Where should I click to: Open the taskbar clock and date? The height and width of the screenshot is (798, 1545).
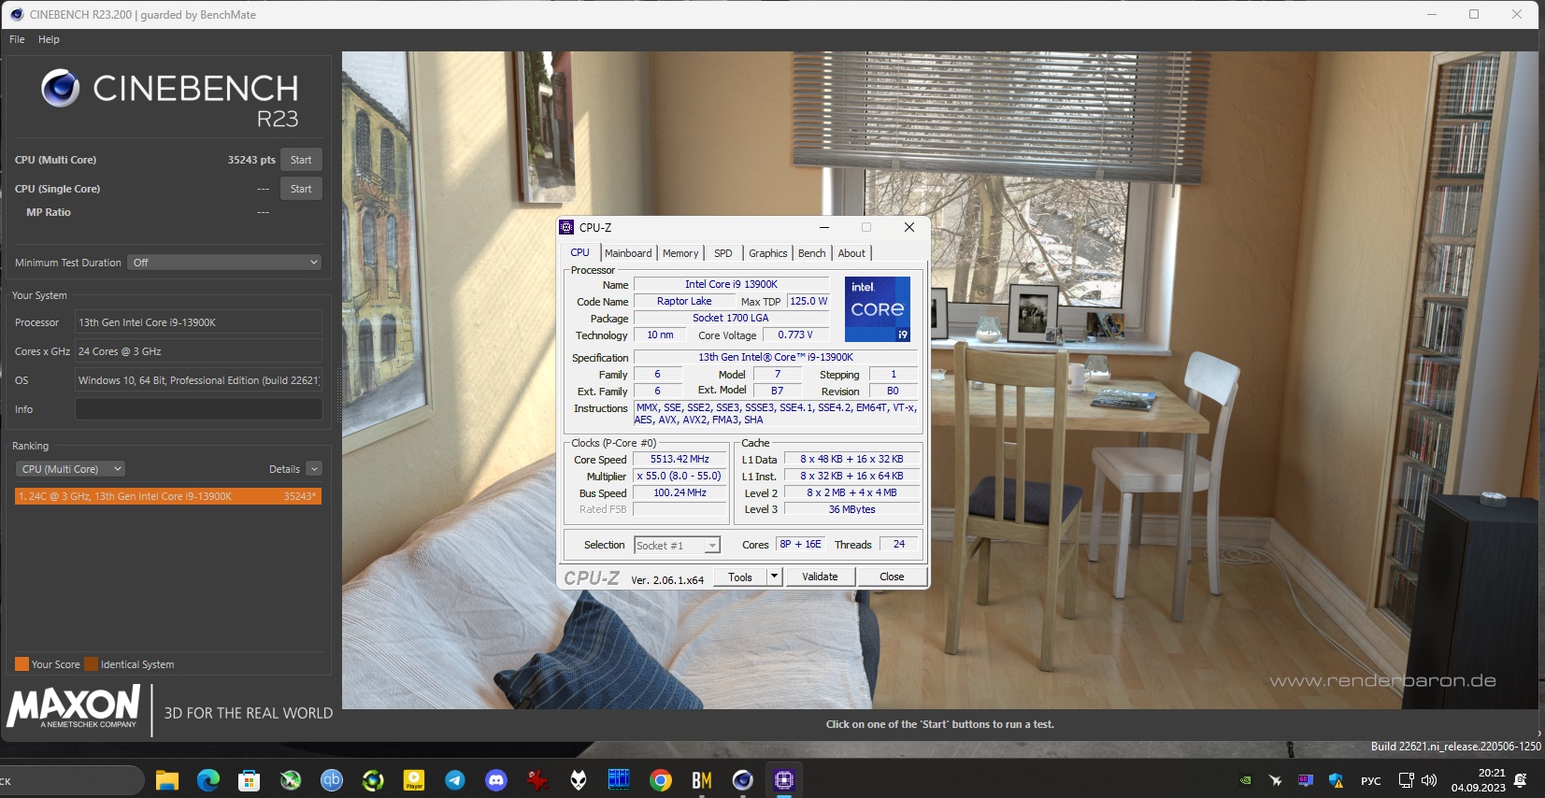1479,780
